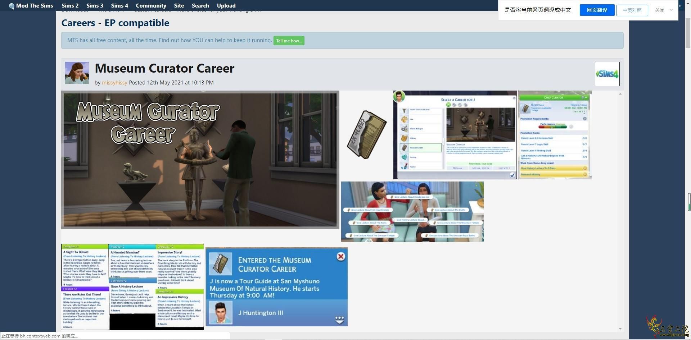
Task: Click the gallery scroll down arrow
Action: pos(620,328)
